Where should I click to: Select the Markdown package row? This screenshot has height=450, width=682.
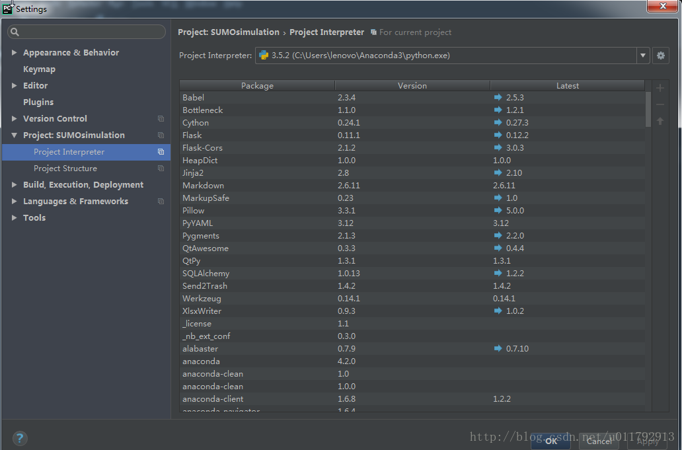[412, 185]
